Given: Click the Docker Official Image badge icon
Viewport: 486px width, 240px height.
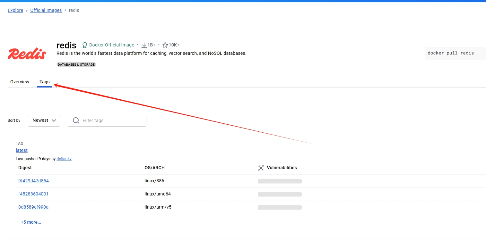Looking at the screenshot, I should (85, 45).
